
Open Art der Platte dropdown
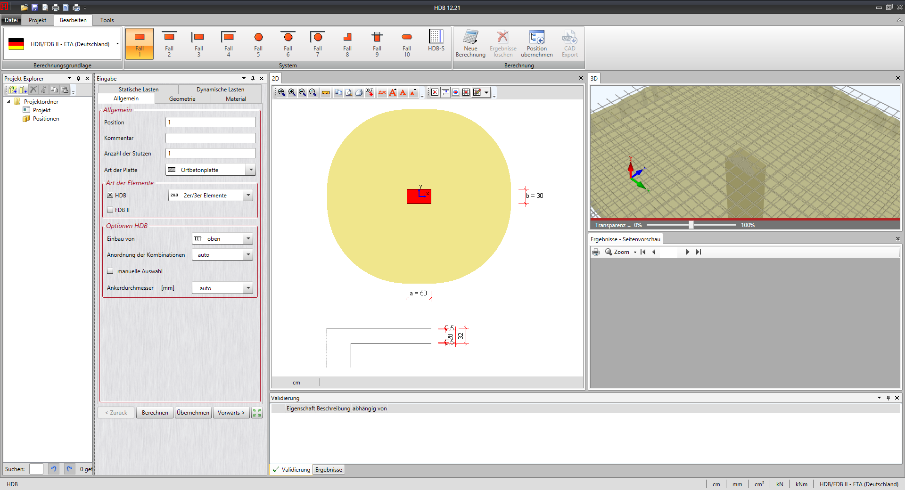251,170
